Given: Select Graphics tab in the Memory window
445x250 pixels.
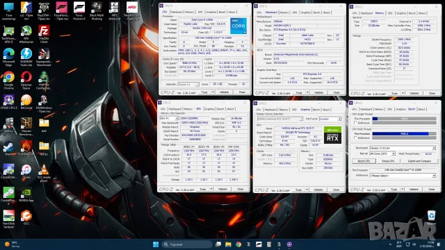Looking at the screenshot, I should pyautogui.click(x=401, y=13).
